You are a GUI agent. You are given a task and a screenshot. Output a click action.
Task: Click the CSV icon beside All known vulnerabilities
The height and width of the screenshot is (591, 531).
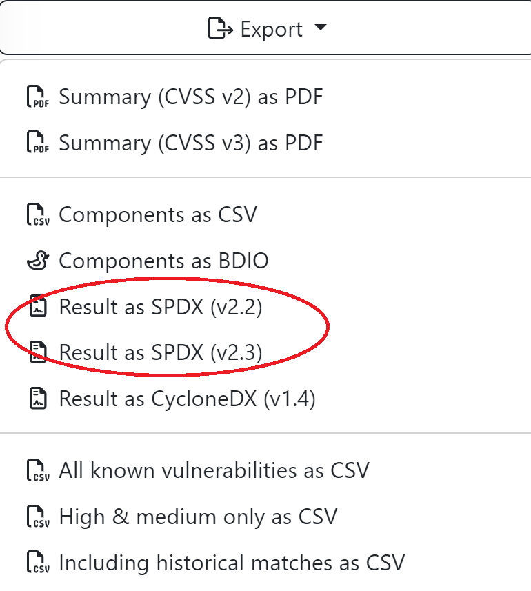37,470
